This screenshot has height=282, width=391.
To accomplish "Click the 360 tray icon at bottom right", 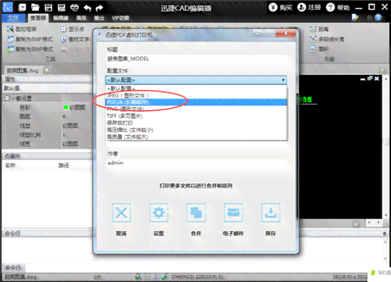I will tap(373, 273).
